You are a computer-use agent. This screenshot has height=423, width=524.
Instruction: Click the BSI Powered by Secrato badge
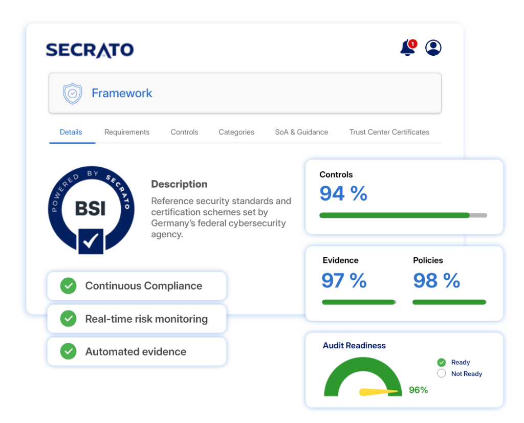click(91, 210)
